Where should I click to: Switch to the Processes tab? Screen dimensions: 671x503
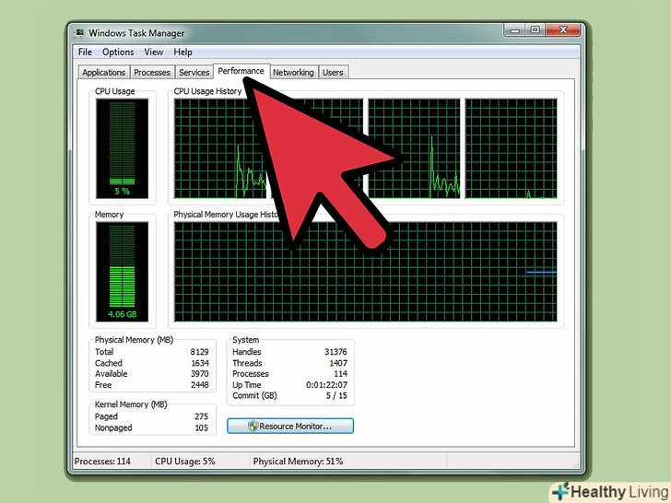(152, 72)
